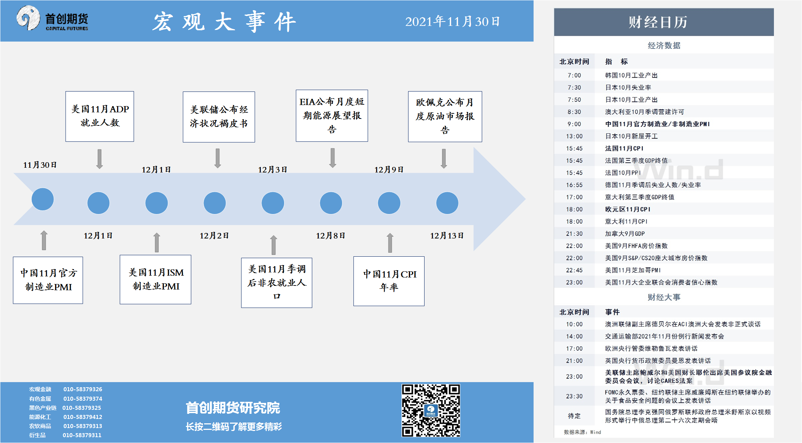The width and height of the screenshot is (802, 443).
Task: Click the 欧佩克月度原油市场报告 box
Action: 445,116
